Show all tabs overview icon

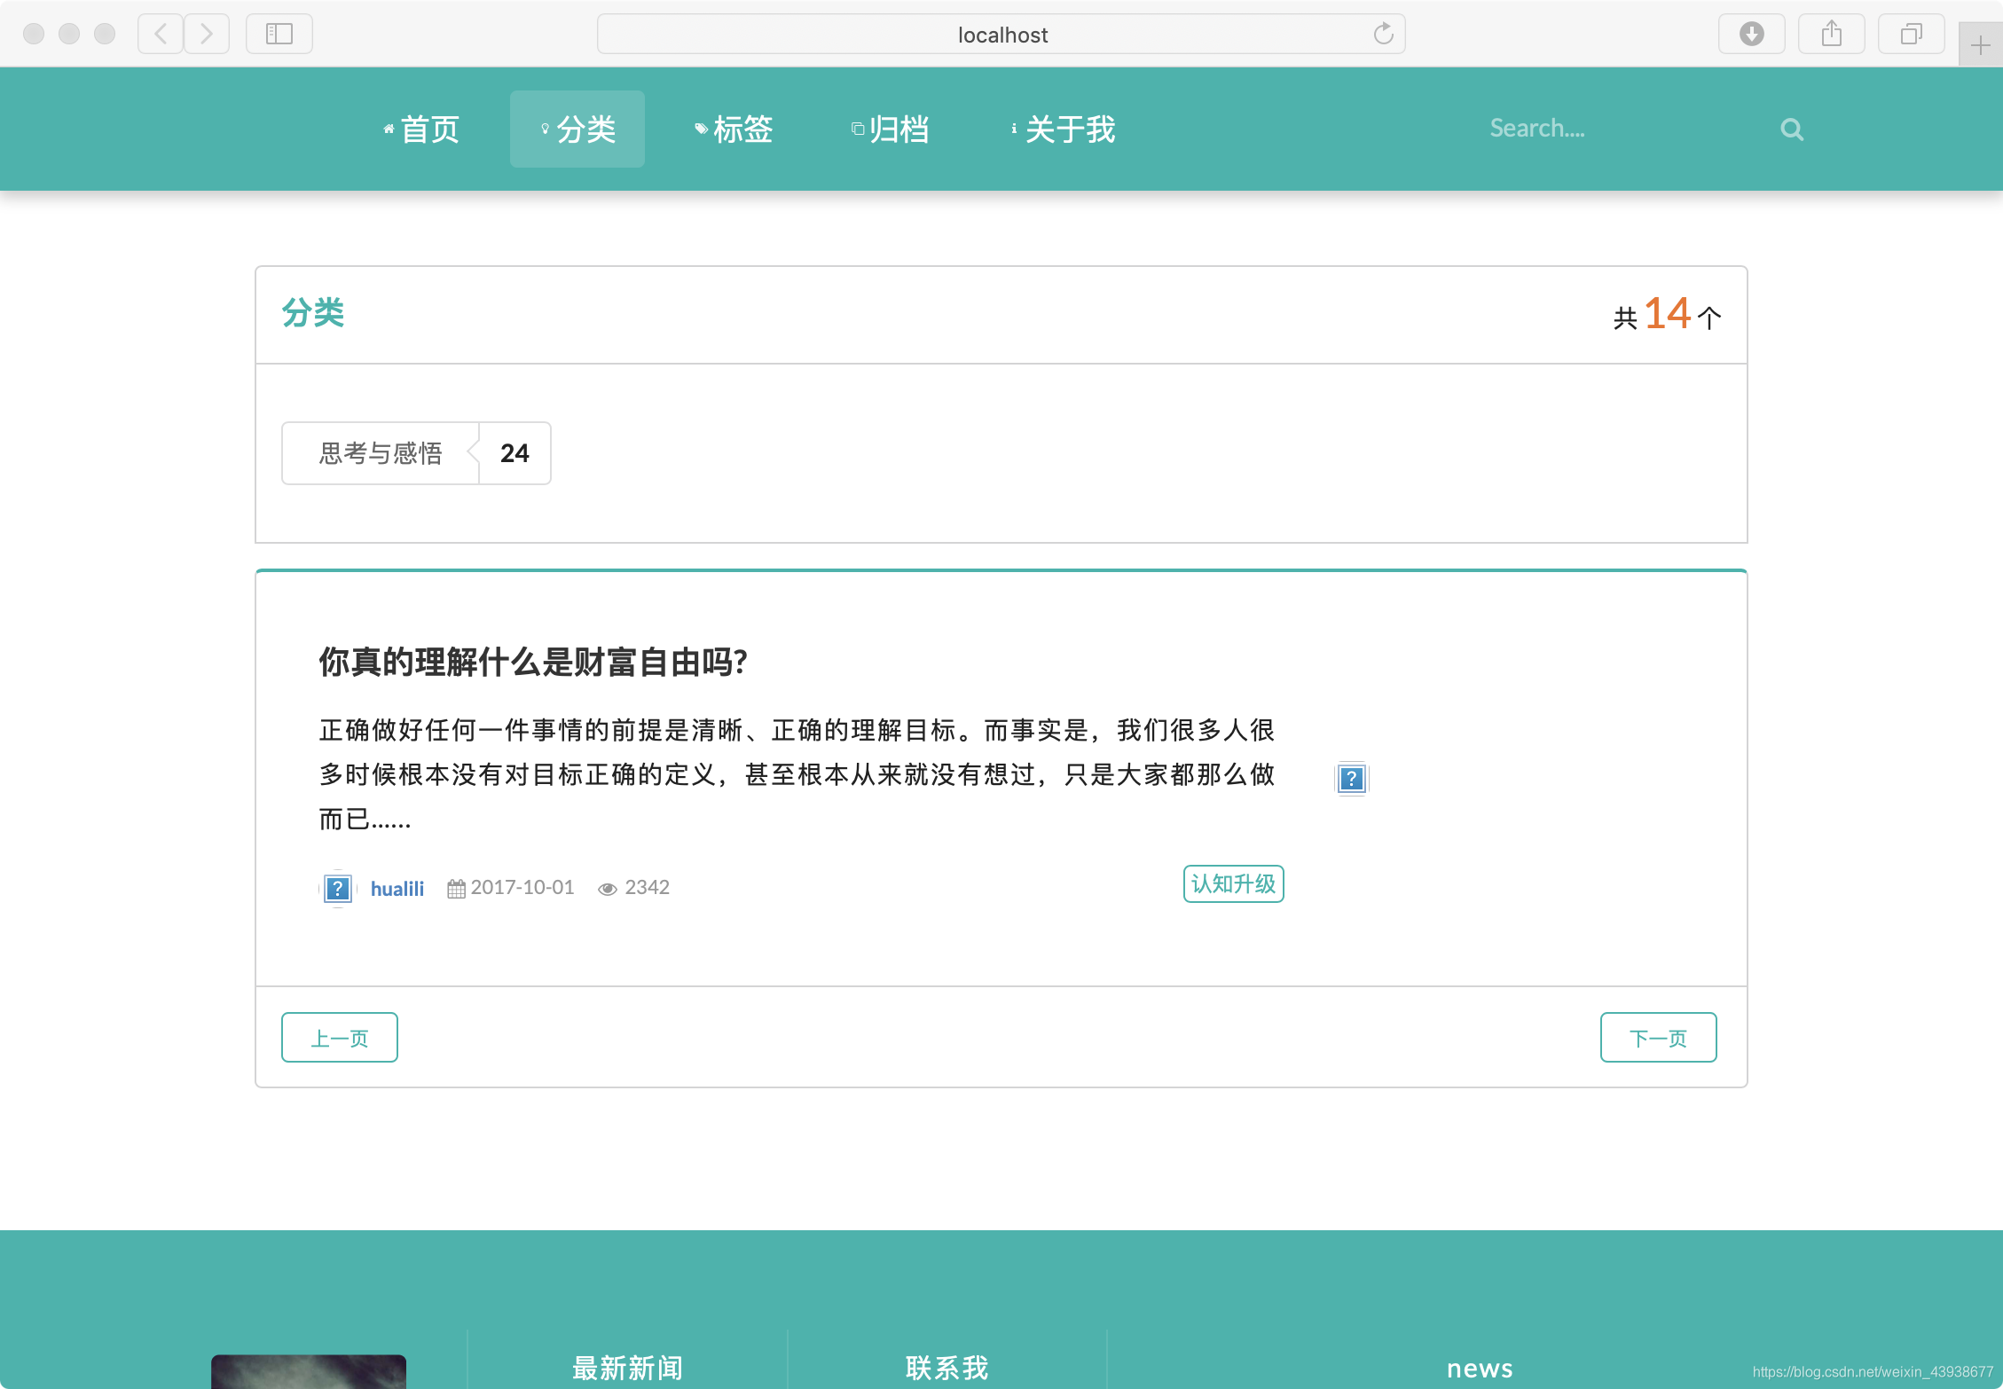point(1911,34)
